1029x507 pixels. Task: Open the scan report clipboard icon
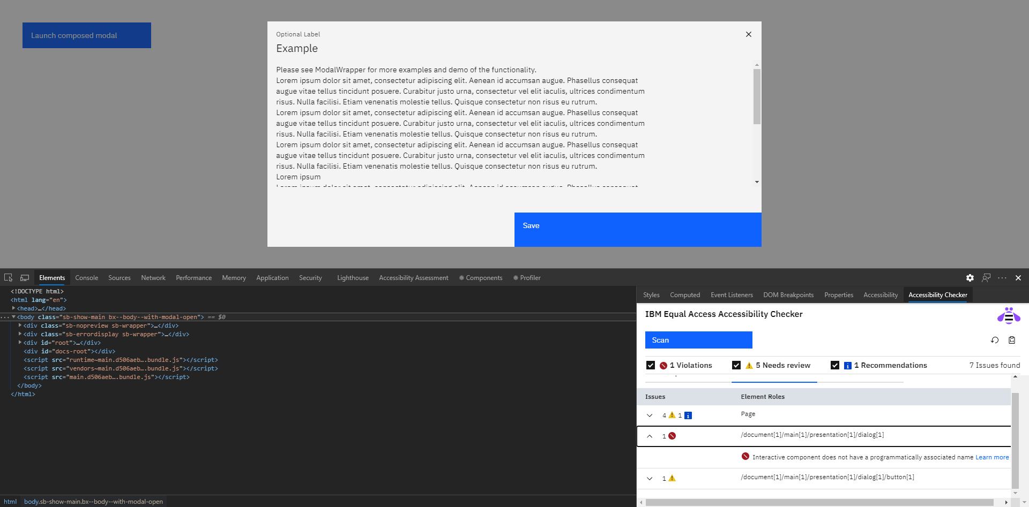tap(1012, 340)
